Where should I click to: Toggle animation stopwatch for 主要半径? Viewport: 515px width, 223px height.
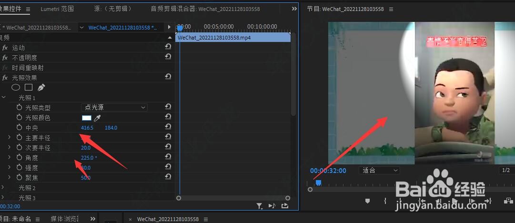click(19, 138)
